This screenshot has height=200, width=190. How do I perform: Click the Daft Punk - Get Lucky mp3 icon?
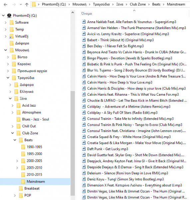(x=84, y=149)
